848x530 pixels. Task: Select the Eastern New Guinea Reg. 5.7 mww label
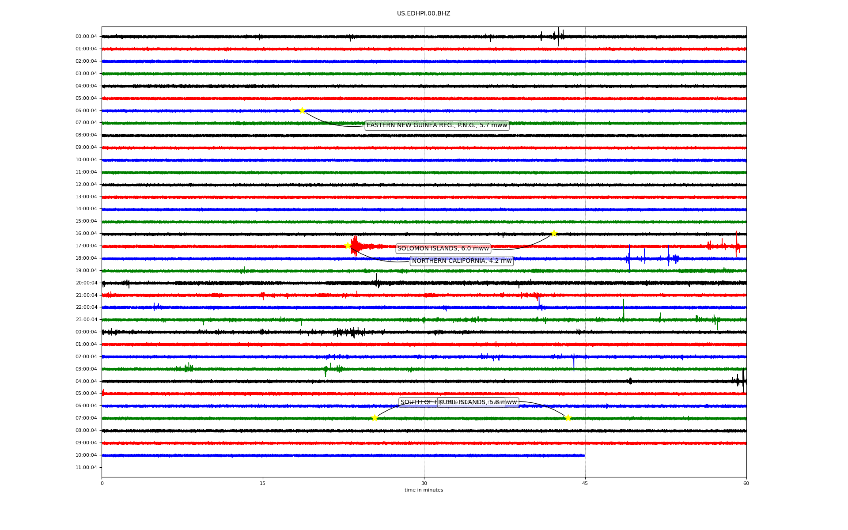click(x=436, y=125)
